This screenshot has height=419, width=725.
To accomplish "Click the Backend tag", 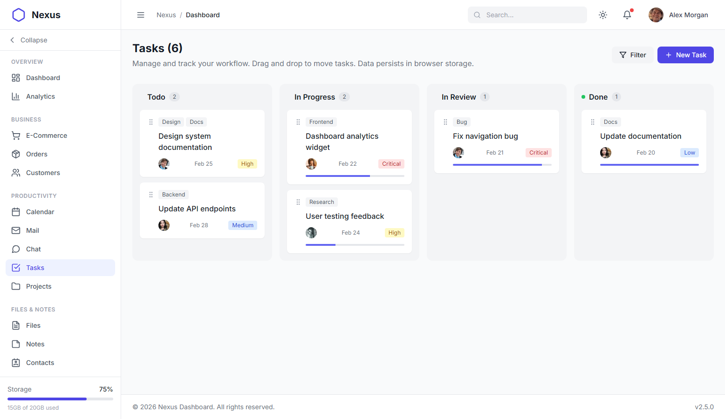I will 173,195.
